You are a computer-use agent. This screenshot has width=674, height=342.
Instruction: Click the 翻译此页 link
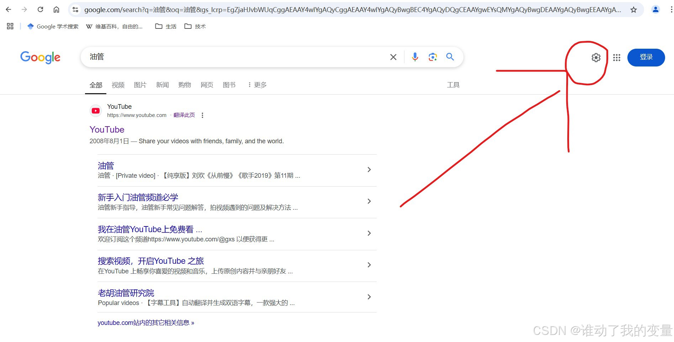coord(184,115)
